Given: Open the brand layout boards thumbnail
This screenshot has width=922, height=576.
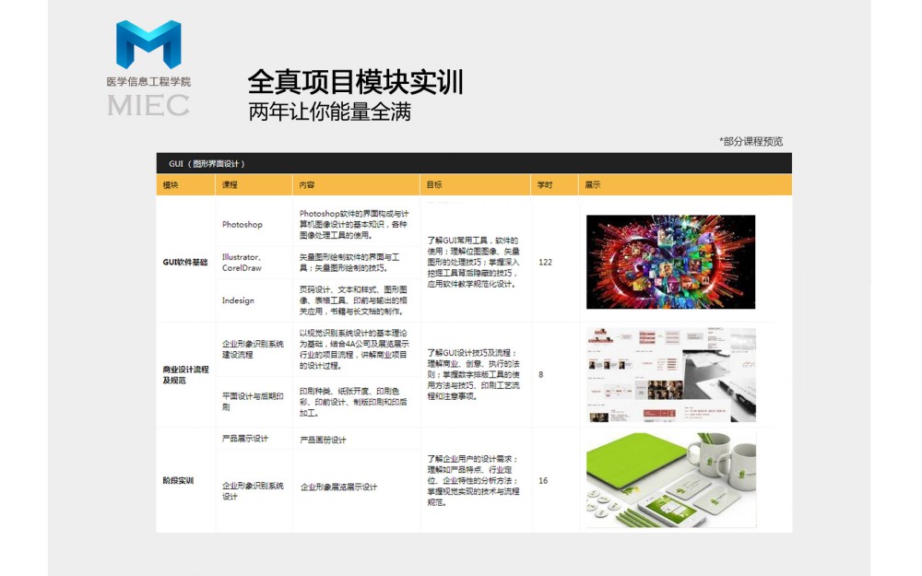Looking at the screenshot, I should click(671, 375).
